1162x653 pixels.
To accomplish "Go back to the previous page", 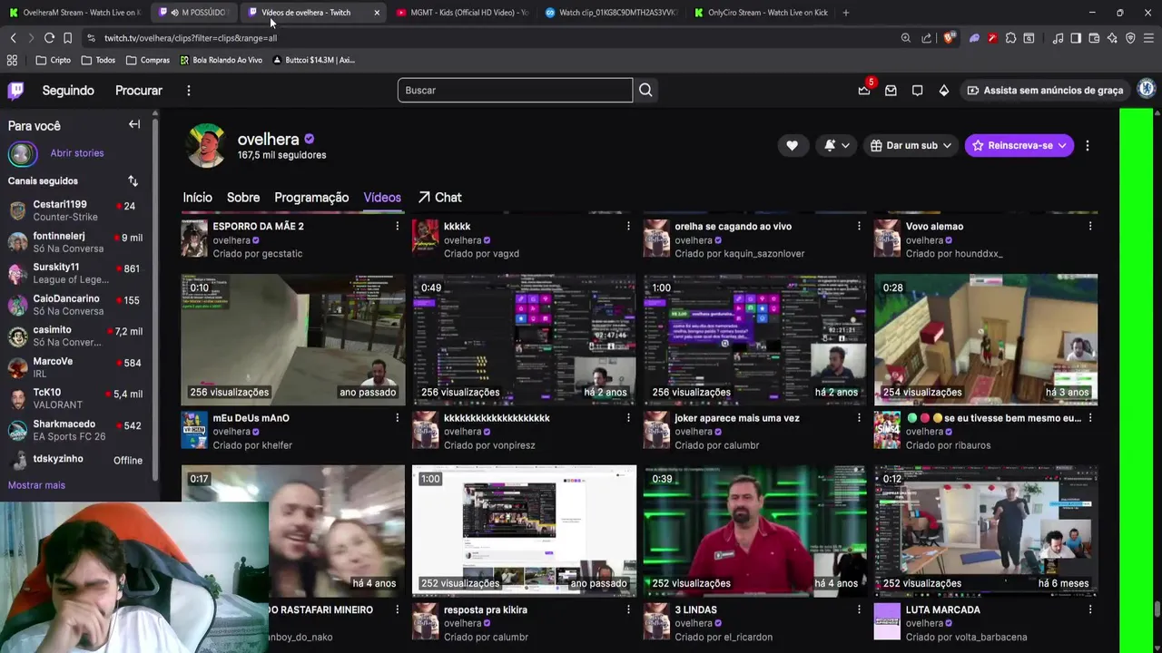I will [x=13, y=38].
